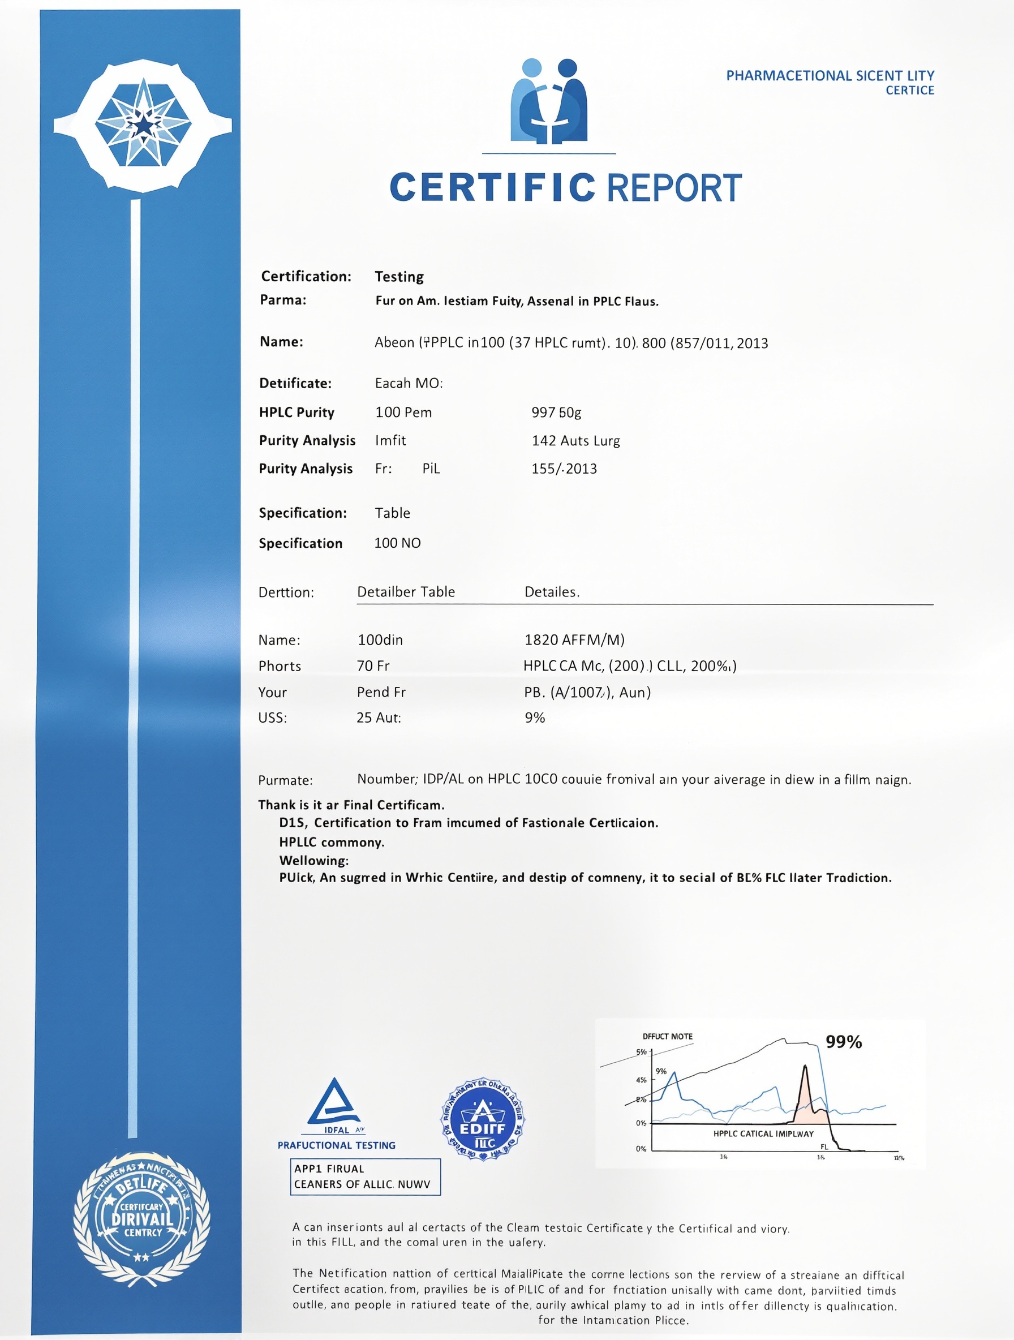Click the '997 50g' value
Image resolution: width=1014 pixels, height=1340 pixels.
click(x=556, y=413)
